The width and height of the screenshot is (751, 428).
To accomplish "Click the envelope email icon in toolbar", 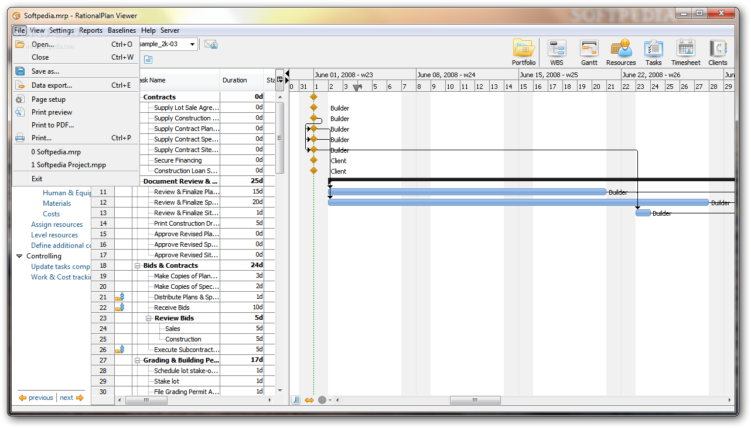I will pyautogui.click(x=211, y=44).
